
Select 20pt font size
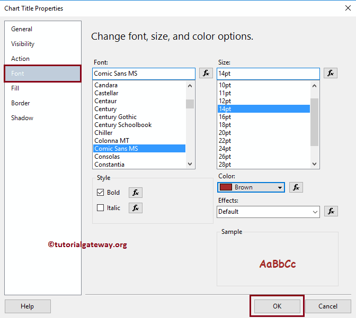pyautogui.click(x=264, y=133)
